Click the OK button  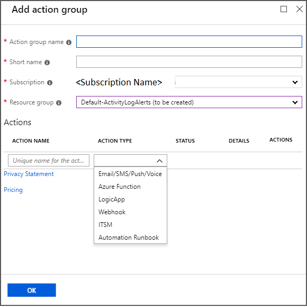tap(32, 291)
